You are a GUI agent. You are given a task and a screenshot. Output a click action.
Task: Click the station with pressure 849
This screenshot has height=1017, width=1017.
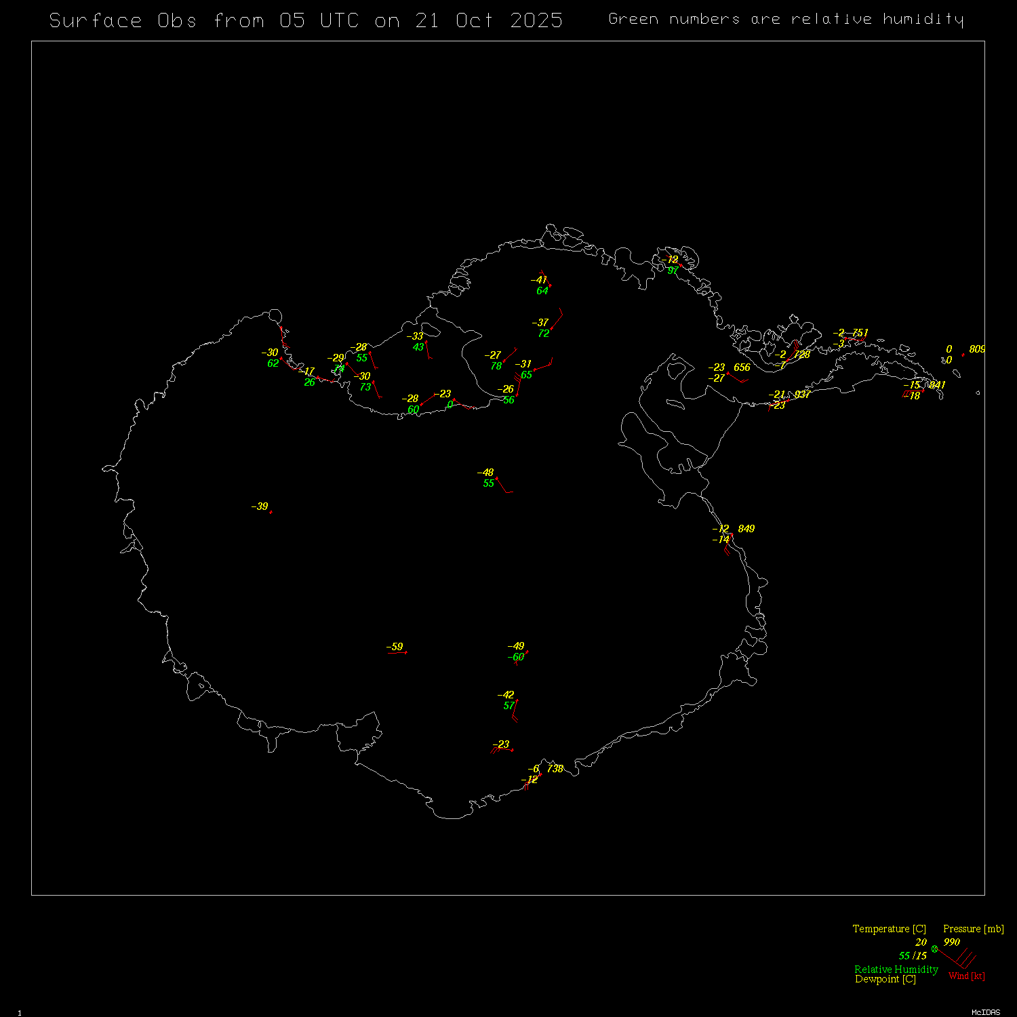732,534
